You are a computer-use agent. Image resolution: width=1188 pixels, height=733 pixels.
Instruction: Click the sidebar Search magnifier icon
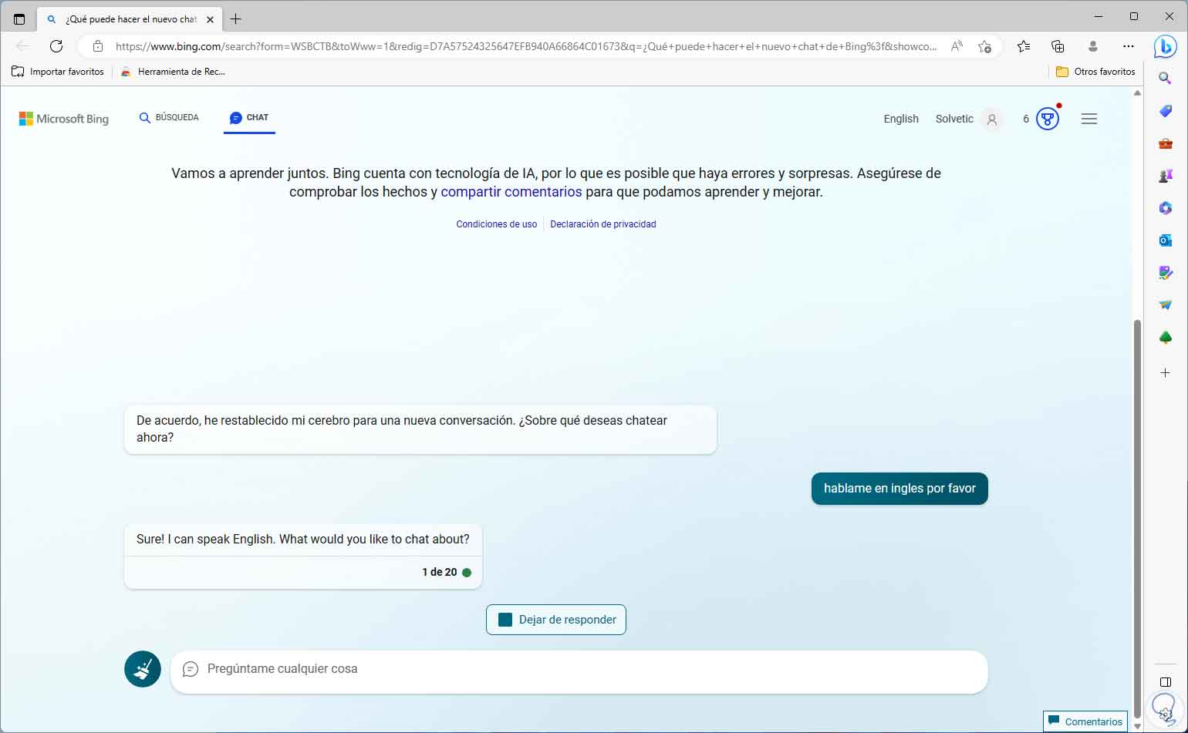(1166, 78)
